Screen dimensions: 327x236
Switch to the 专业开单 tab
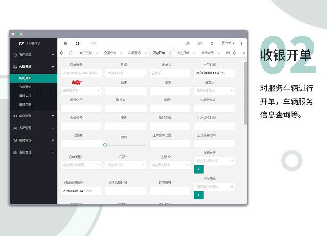183,53
